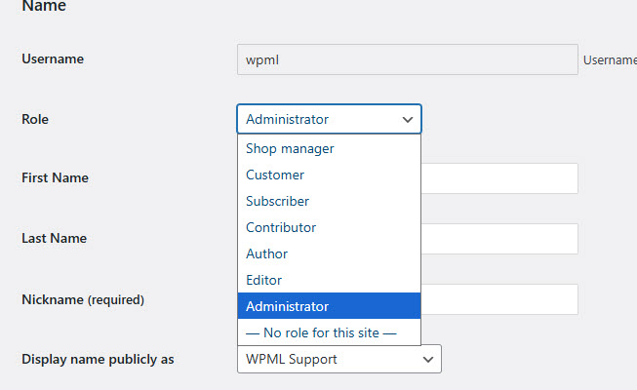
Task: Click into the Nickname required field
Action: (499, 299)
